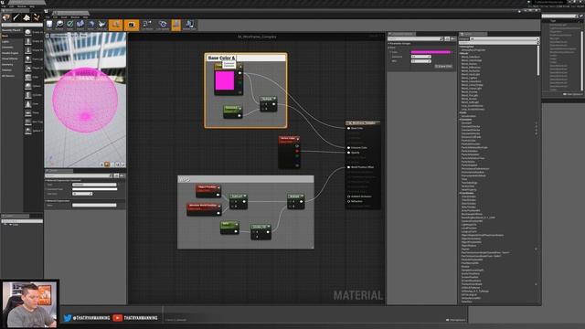Select the Multiply node in Base Color comment
This screenshot has height=329, width=585.
[268, 104]
